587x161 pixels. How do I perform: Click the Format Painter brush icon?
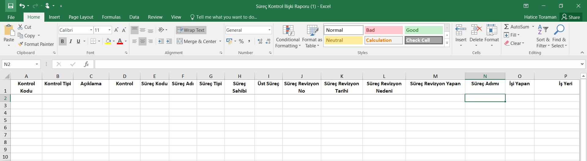pyautogui.click(x=20, y=44)
